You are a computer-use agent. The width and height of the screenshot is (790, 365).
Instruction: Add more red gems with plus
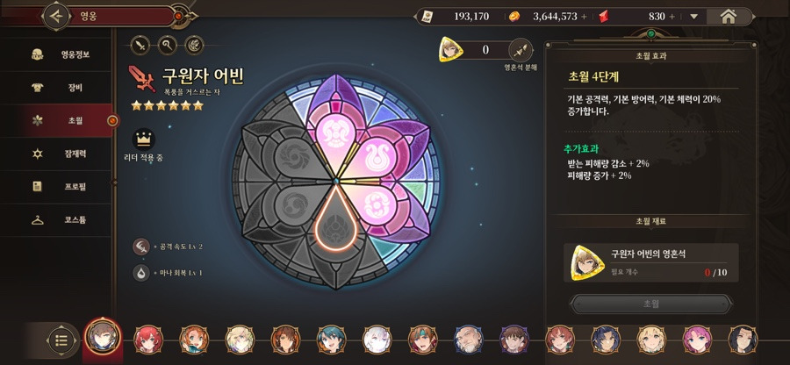(x=672, y=17)
